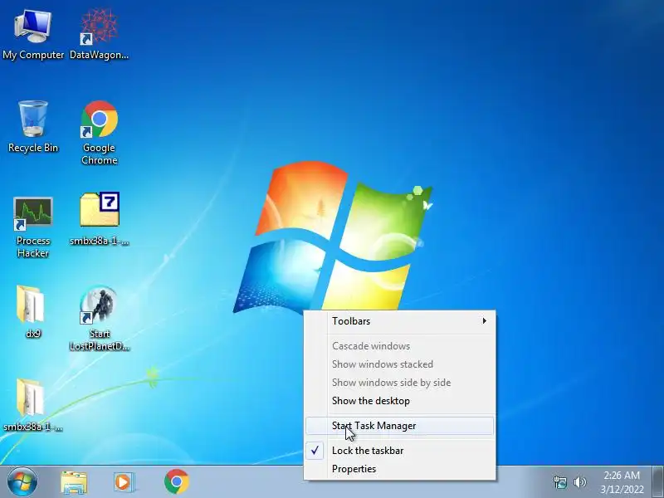
Task: Select the DataWagon shortcut icon
Action: pos(99,35)
